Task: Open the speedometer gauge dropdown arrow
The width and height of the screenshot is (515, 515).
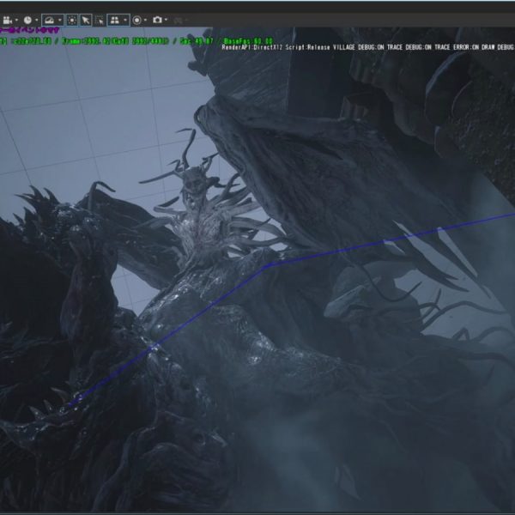Action: 59,20
